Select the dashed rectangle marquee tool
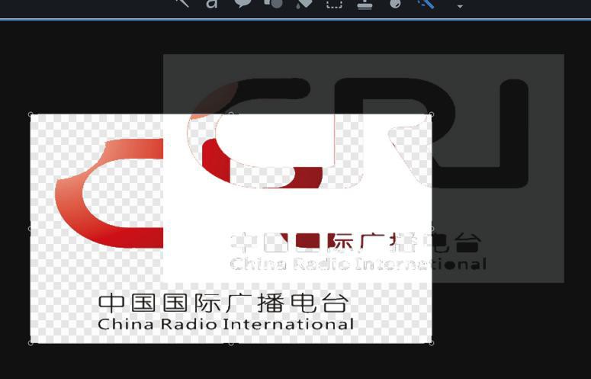 [x=334, y=3]
